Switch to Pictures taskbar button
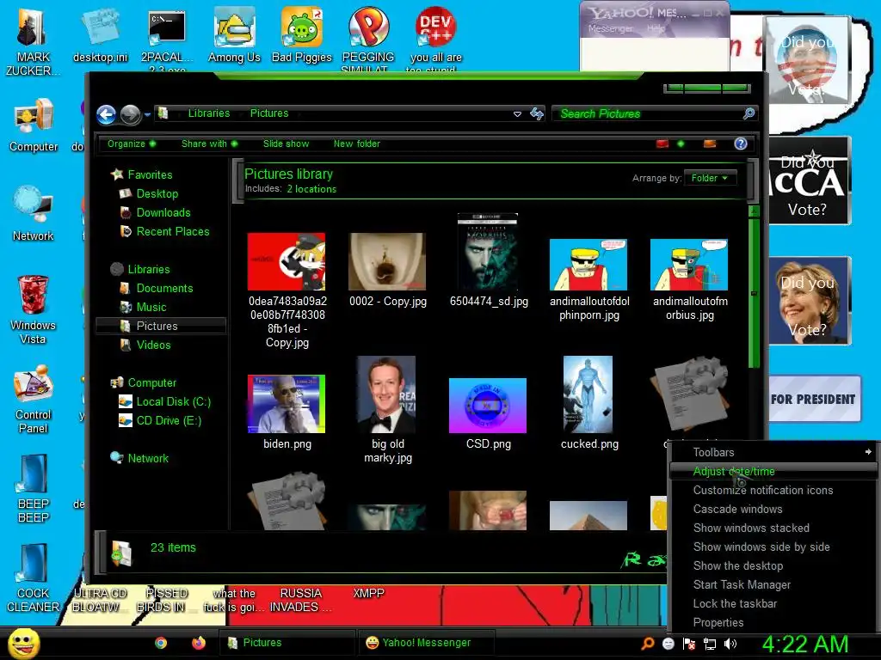This screenshot has height=660, width=881. (x=286, y=643)
